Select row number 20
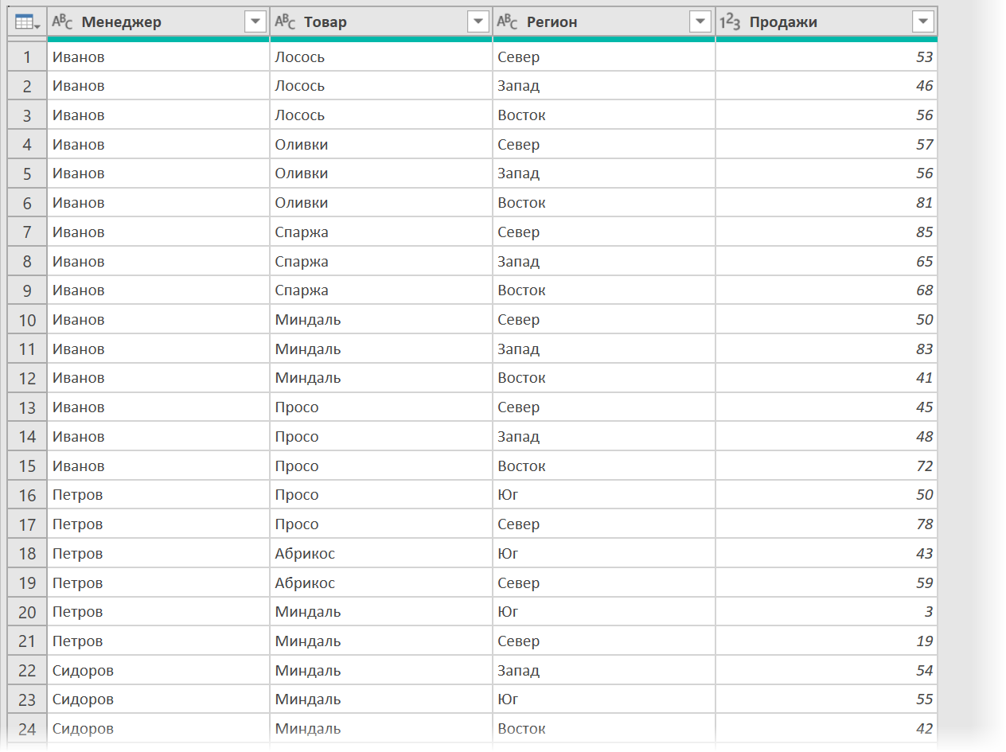The height and width of the screenshot is (752, 1006). [28, 612]
